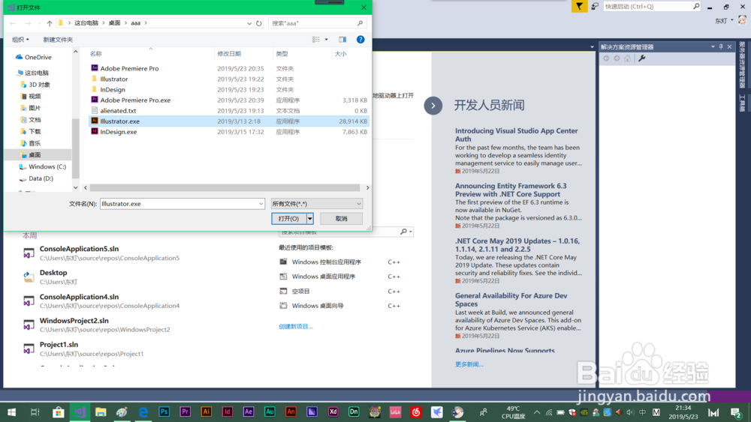Image resolution: width=751 pixels, height=422 pixels.
Task: Refresh the aaa folder listing
Action: point(259,23)
